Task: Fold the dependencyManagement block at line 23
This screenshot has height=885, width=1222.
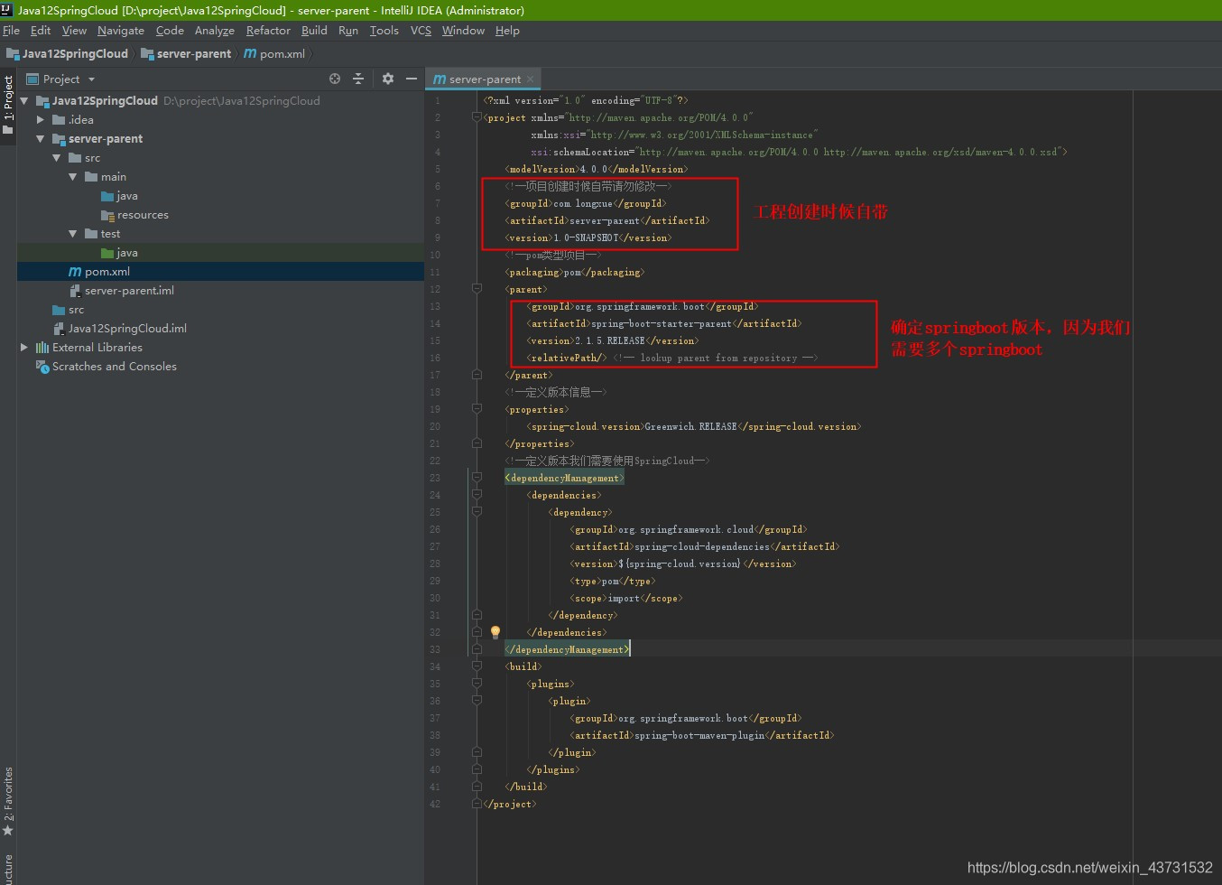Action: pos(477,478)
